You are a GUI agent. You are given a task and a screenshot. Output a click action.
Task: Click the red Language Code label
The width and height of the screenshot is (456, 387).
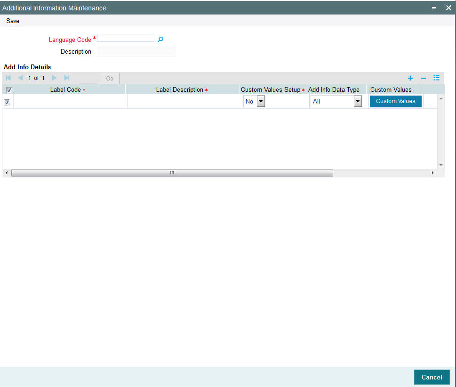[x=70, y=40]
